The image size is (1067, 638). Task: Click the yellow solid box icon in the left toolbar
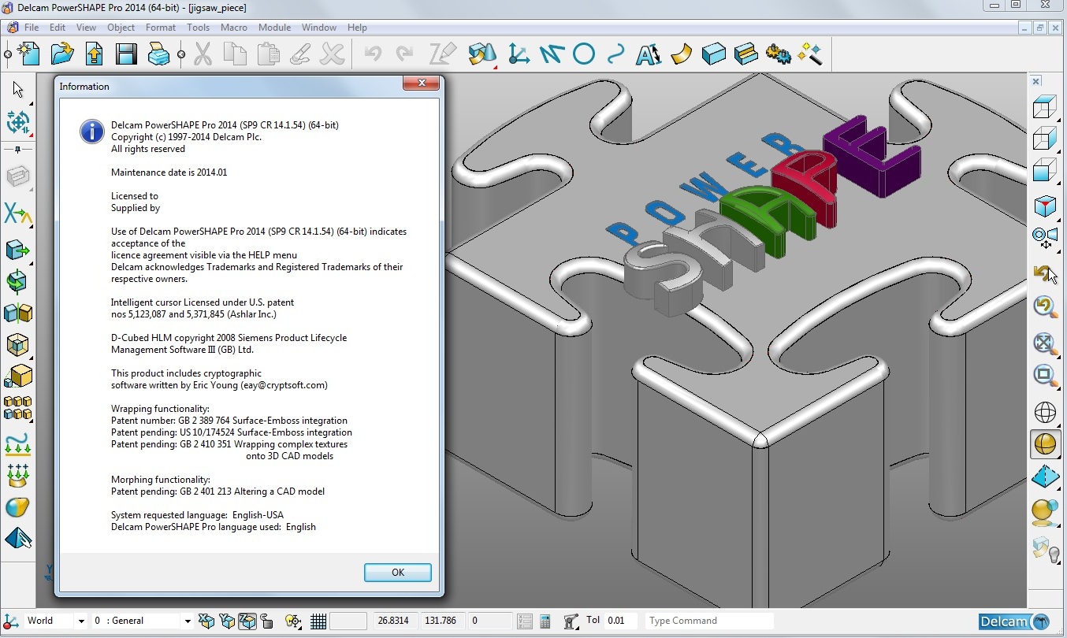pos(18,376)
